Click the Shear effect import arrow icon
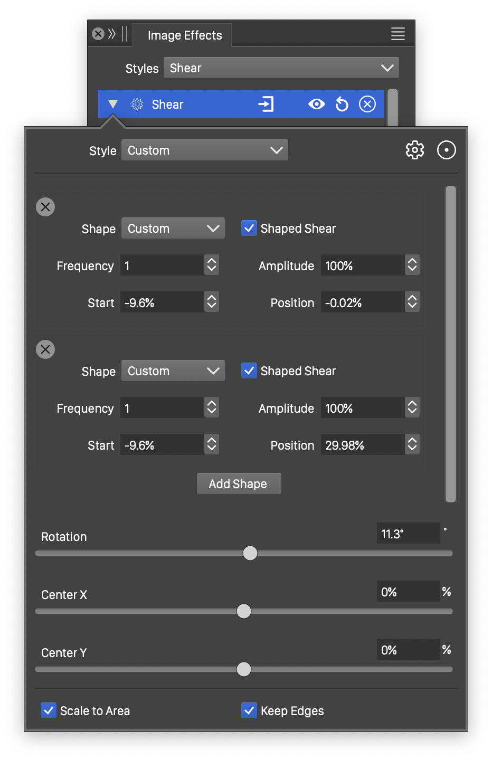 coord(266,104)
